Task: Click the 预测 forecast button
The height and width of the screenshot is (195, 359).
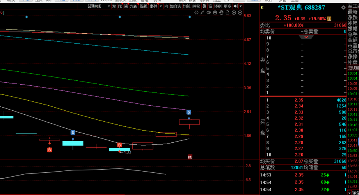Action: click(218, 6)
